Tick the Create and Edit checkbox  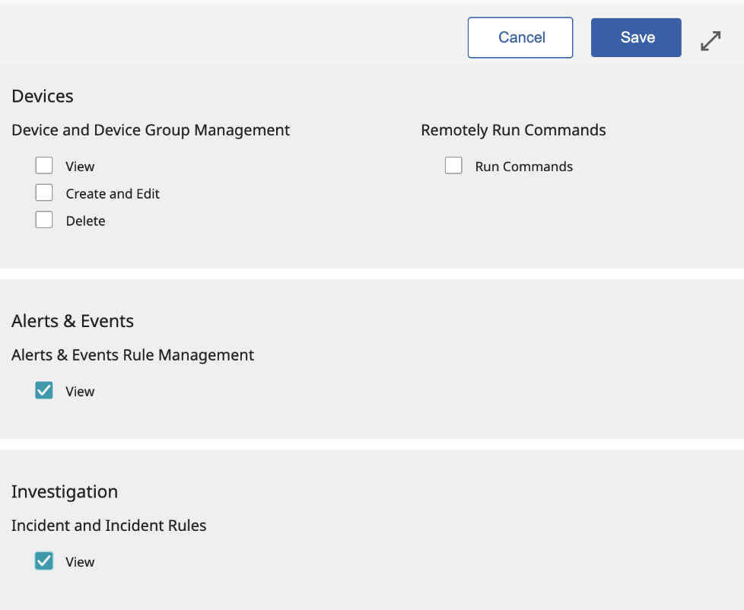pos(44,193)
